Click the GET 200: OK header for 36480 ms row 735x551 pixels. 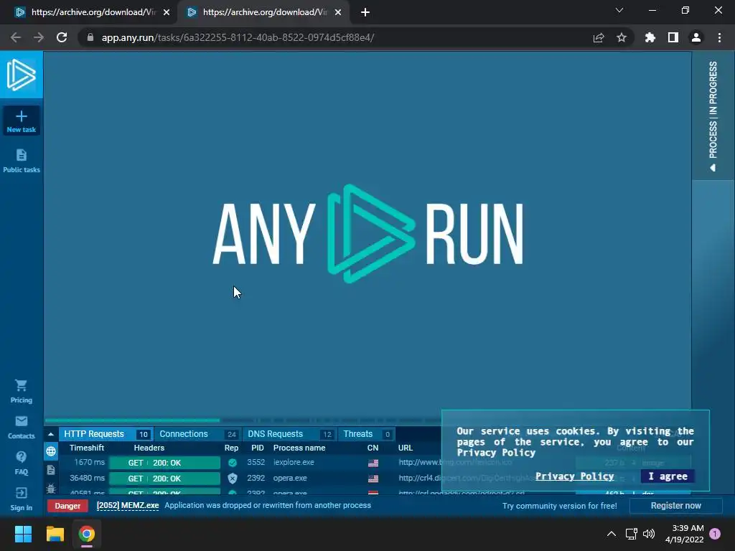[x=164, y=479]
